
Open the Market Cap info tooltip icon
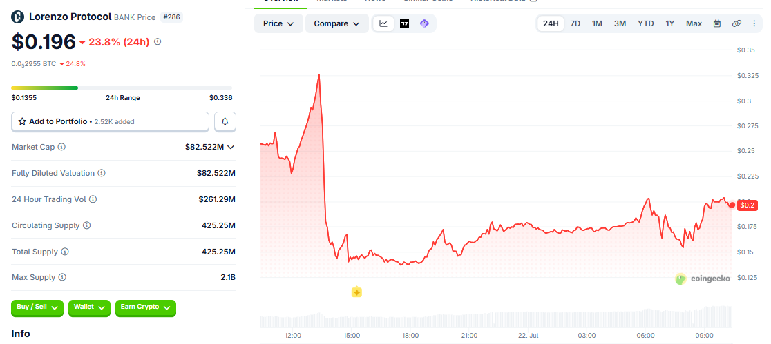point(61,147)
